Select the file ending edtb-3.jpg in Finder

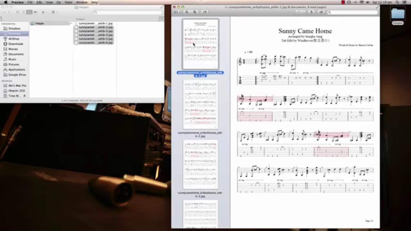point(93,31)
